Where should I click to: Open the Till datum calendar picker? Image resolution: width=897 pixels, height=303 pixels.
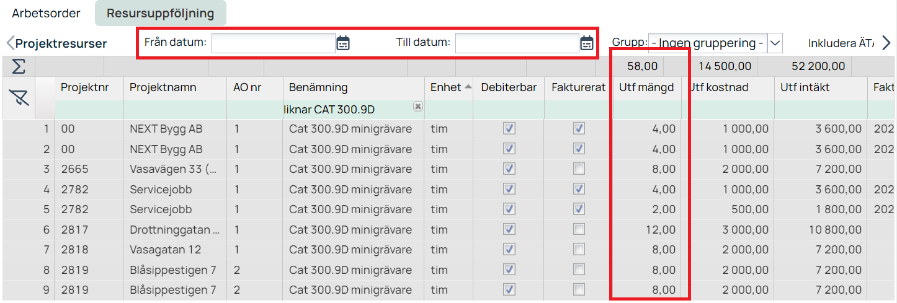(587, 43)
